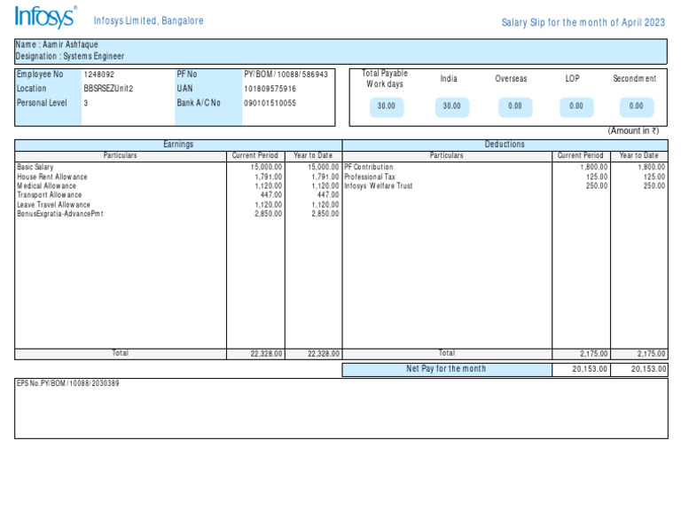Click the 0.00 value under LOP
Screen dimensions: 681x527
(576, 106)
